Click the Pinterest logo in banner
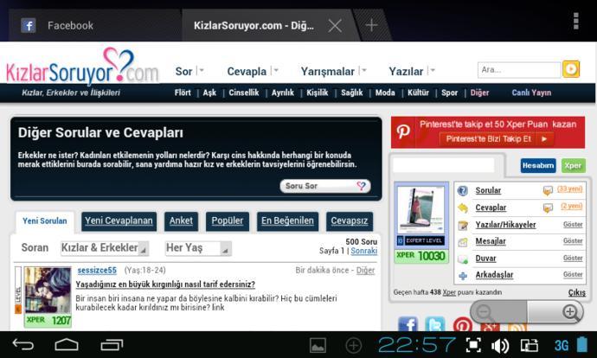Screen dimensions: 597x358 (x=403, y=132)
